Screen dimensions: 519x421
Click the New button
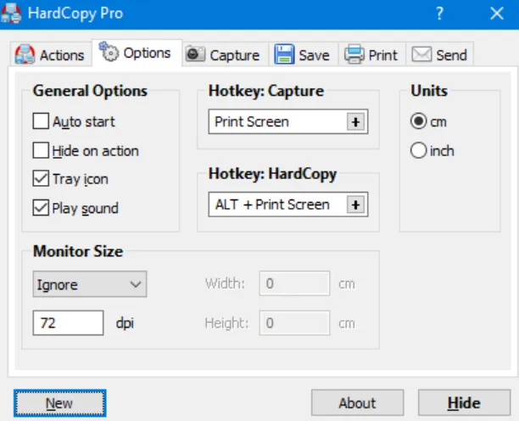(60, 403)
